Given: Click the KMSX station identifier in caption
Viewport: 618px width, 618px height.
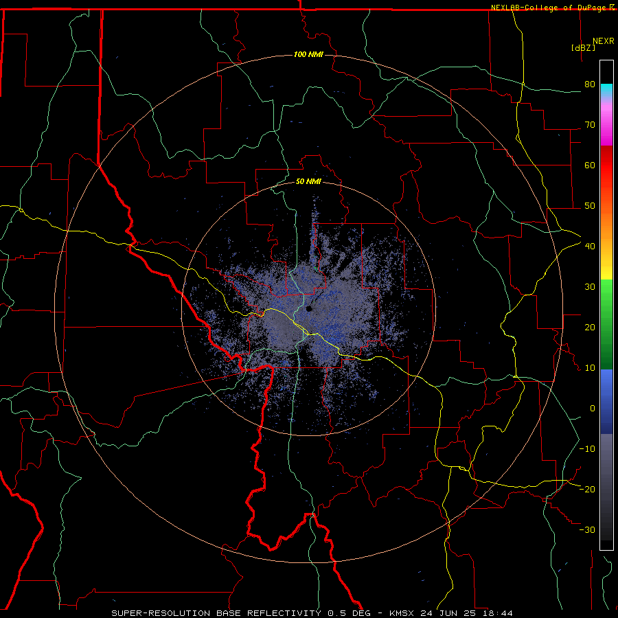Looking at the screenshot, I should (403, 613).
